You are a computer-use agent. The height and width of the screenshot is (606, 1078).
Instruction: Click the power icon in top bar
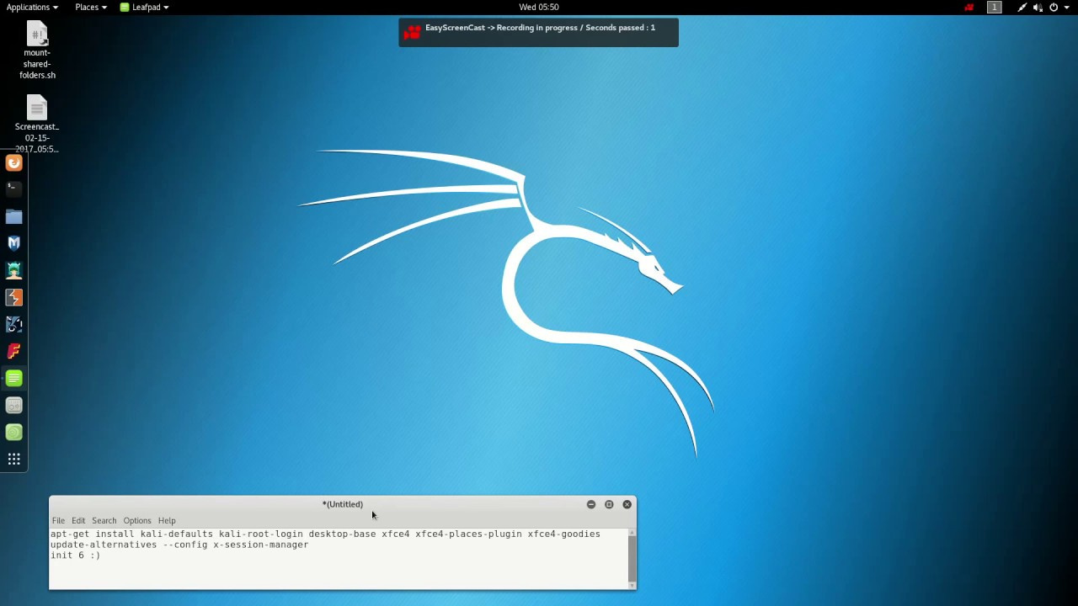(x=1053, y=7)
